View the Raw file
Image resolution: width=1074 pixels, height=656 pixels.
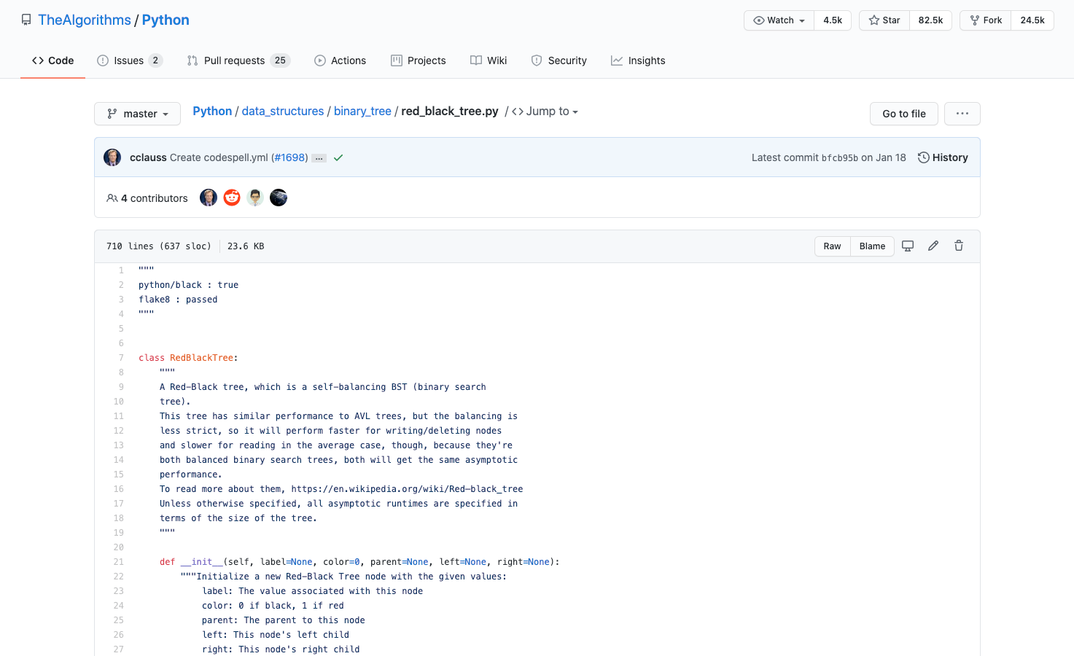point(832,246)
